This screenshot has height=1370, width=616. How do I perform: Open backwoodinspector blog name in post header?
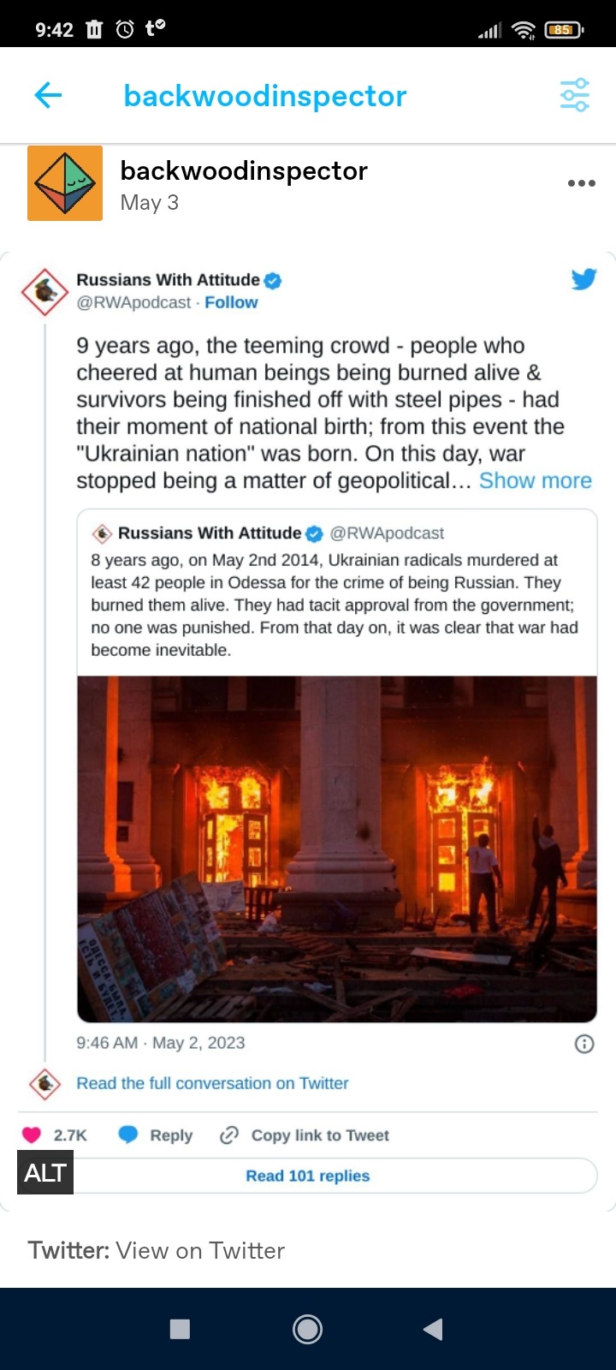[244, 171]
